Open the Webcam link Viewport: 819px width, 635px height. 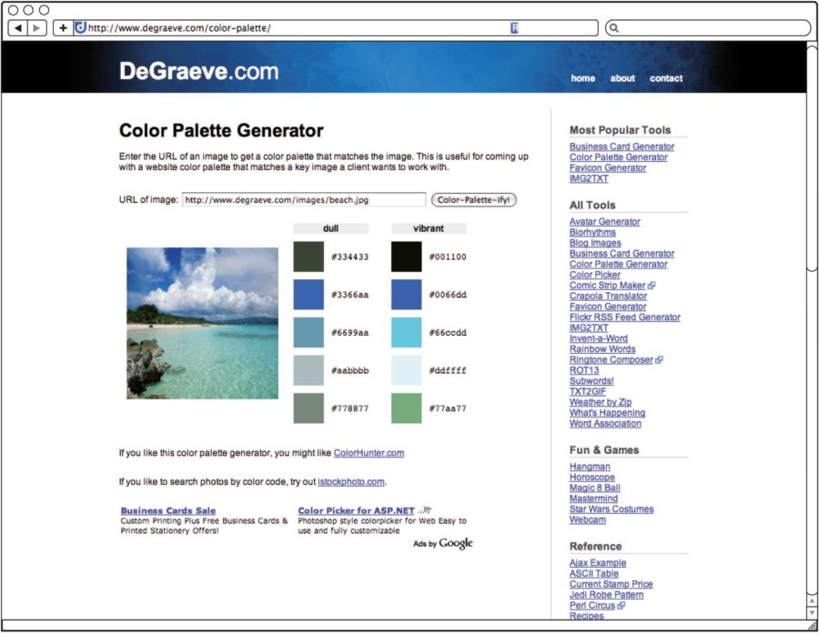[588, 519]
